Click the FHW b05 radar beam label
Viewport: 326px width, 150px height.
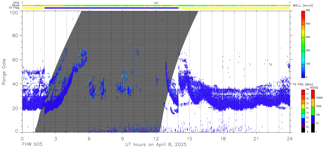pos(32,145)
